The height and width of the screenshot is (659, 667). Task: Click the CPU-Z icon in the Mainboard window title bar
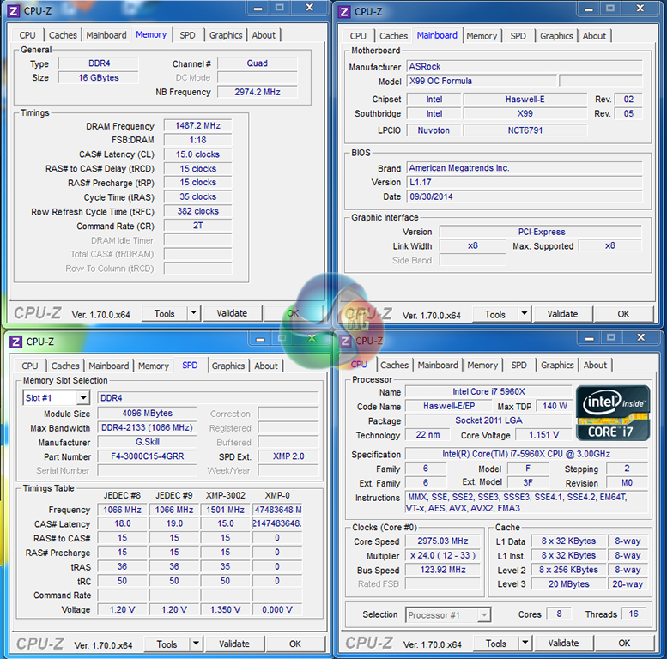[344, 12]
